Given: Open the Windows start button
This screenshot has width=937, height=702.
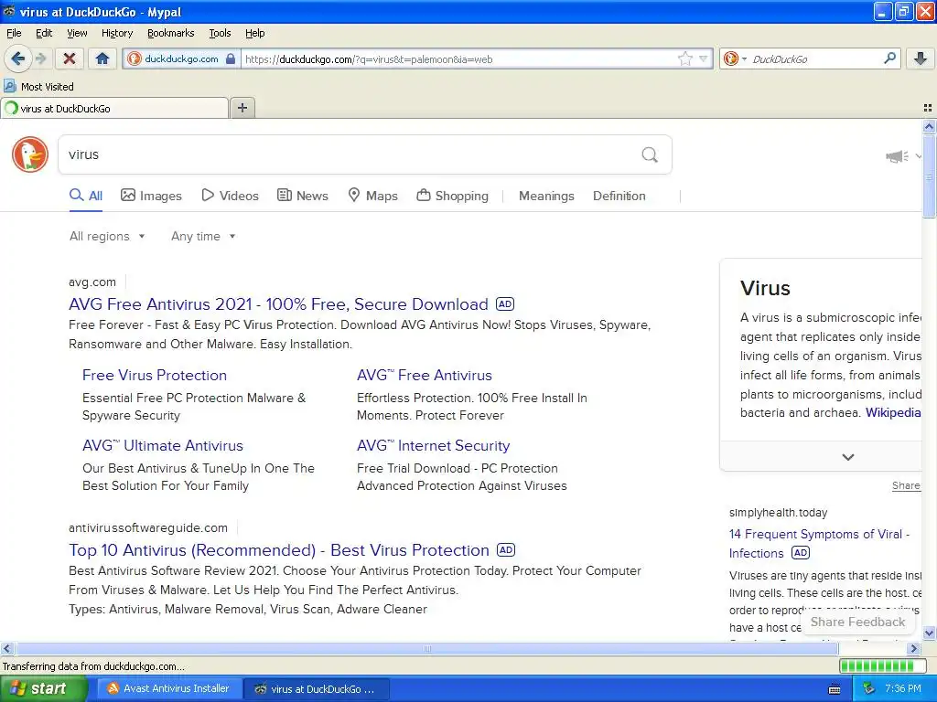Looking at the screenshot, I should click(x=43, y=689).
